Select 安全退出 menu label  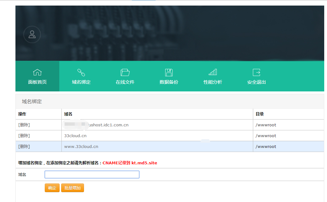257,82
